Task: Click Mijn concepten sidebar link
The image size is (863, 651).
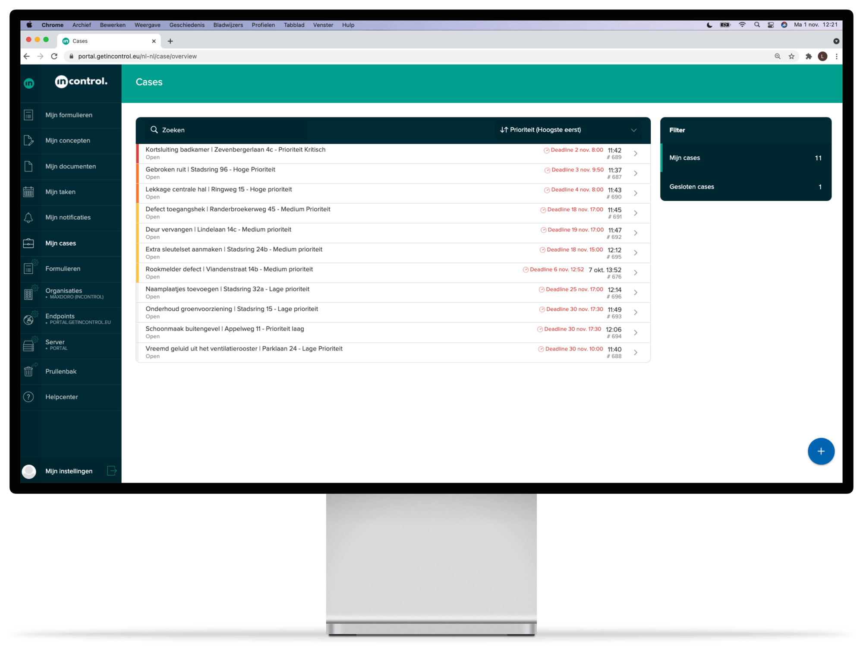Action: 68,141
